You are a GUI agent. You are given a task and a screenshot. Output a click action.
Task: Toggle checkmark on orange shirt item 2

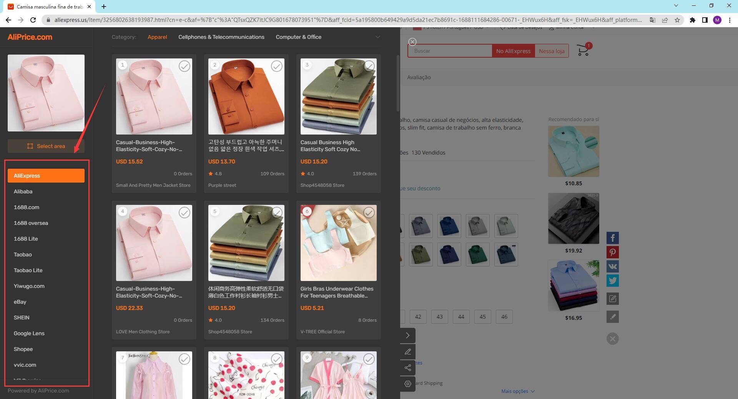click(x=277, y=66)
